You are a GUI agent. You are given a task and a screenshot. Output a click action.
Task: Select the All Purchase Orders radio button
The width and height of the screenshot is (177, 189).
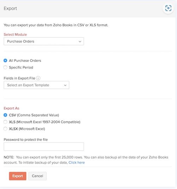[5, 61]
